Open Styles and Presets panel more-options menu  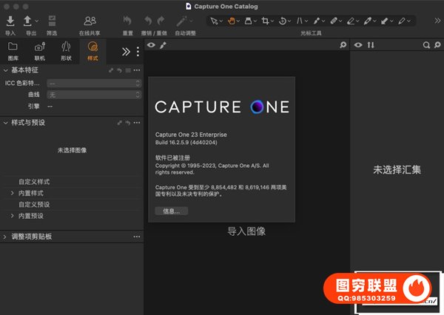click(x=136, y=123)
